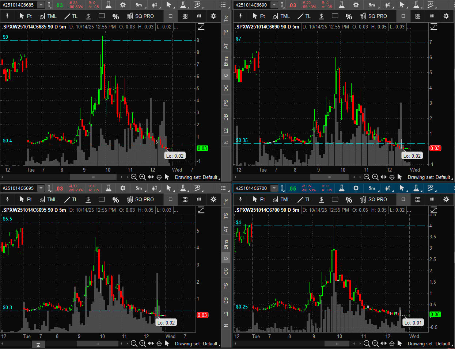Image resolution: width=455 pixels, height=349 pixels.
Task: Click the price level ($) tool in the C6700 chart
Action: pos(321,199)
